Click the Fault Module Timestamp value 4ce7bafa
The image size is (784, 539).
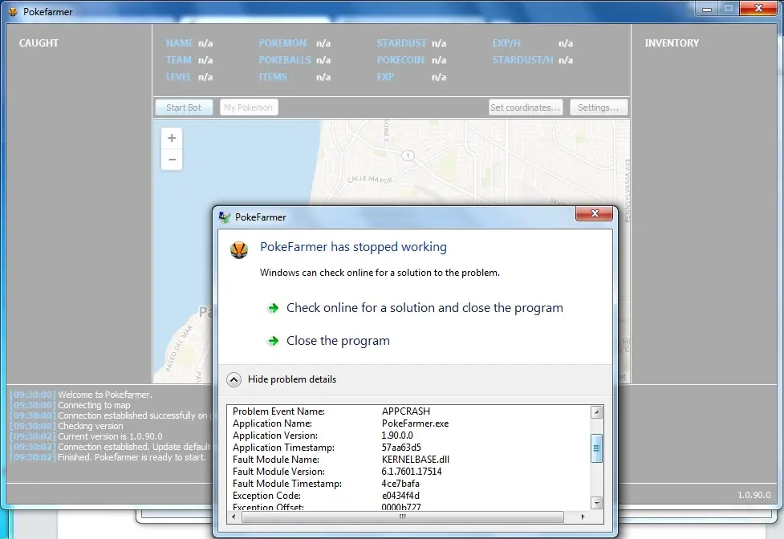[400, 484]
